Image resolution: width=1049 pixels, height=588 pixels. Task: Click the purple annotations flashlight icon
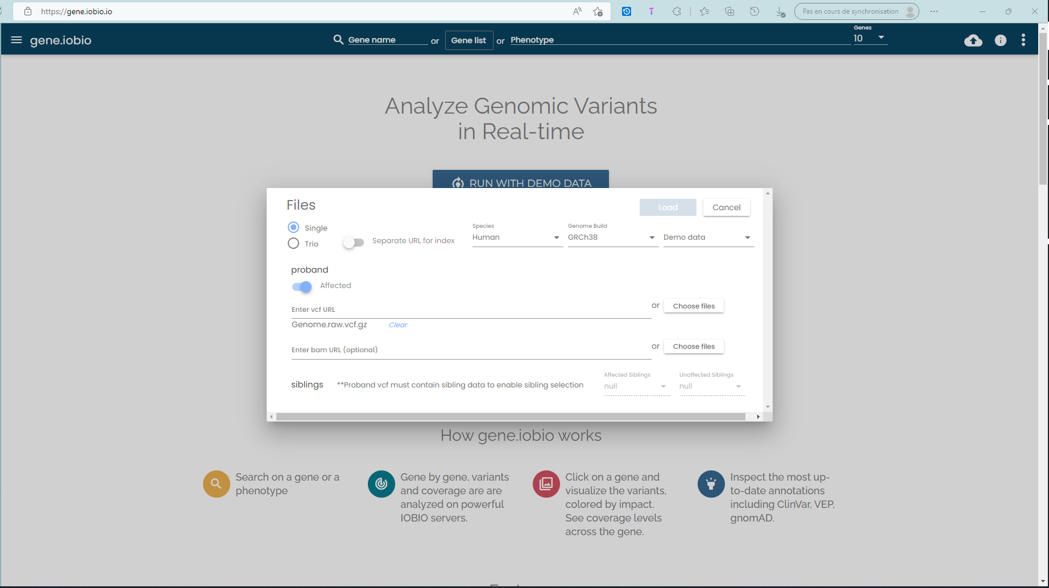[x=711, y=483]
